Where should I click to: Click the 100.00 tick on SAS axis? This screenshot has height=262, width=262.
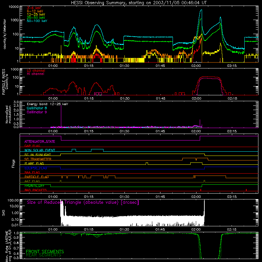click(13, 200)
